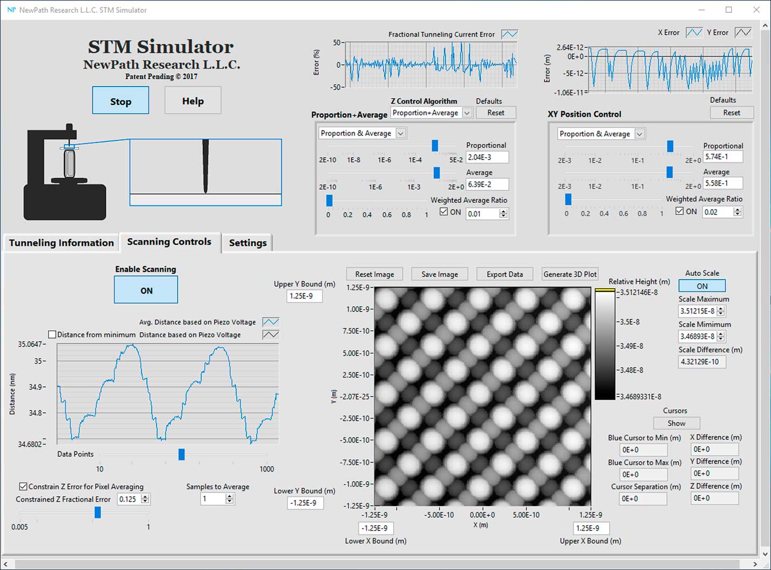Click the Avg. Distance based on Piezo Voltage legend icon
This screenshot has width=771, height=570.
(271, 322)
